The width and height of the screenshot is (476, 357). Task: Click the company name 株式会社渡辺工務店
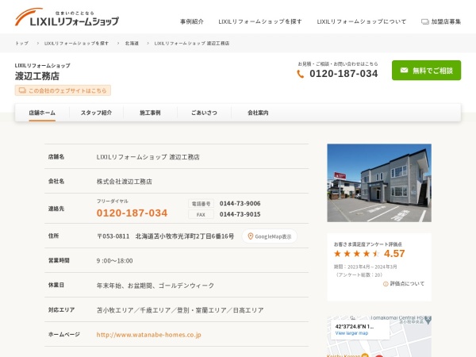click(125, 181)
